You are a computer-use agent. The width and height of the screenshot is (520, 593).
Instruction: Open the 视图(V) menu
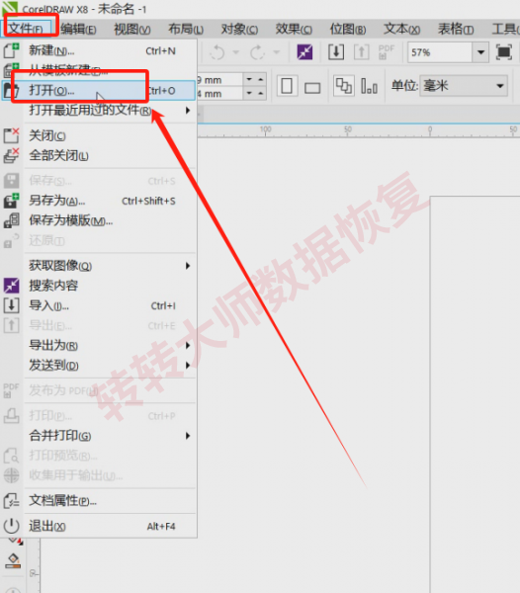click(132, 29)
